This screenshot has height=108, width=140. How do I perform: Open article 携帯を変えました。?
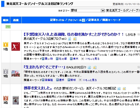(38, 88)
